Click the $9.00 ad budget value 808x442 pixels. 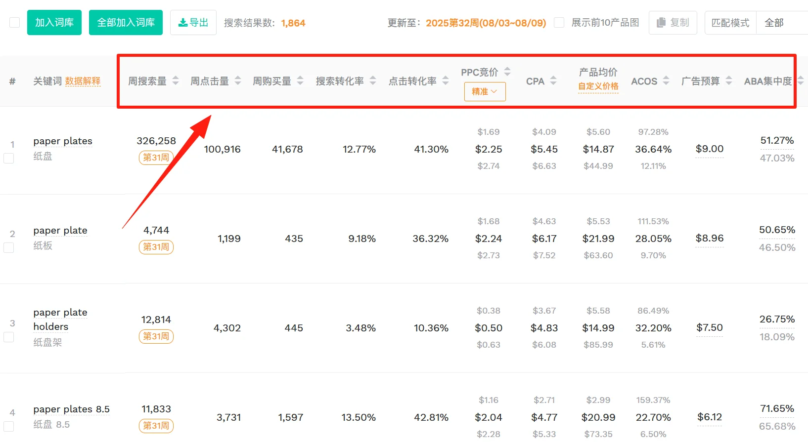click(x=710, y=149)
